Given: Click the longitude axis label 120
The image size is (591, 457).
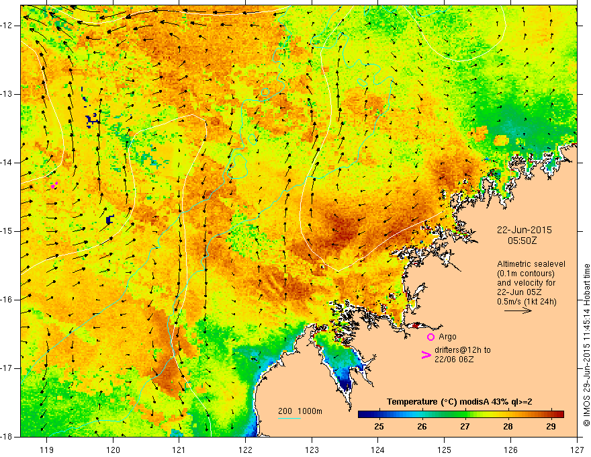Looking at the screenshot, I should 113,450.
